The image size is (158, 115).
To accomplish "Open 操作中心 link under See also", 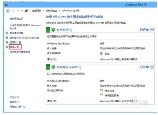I will [14, 102].
